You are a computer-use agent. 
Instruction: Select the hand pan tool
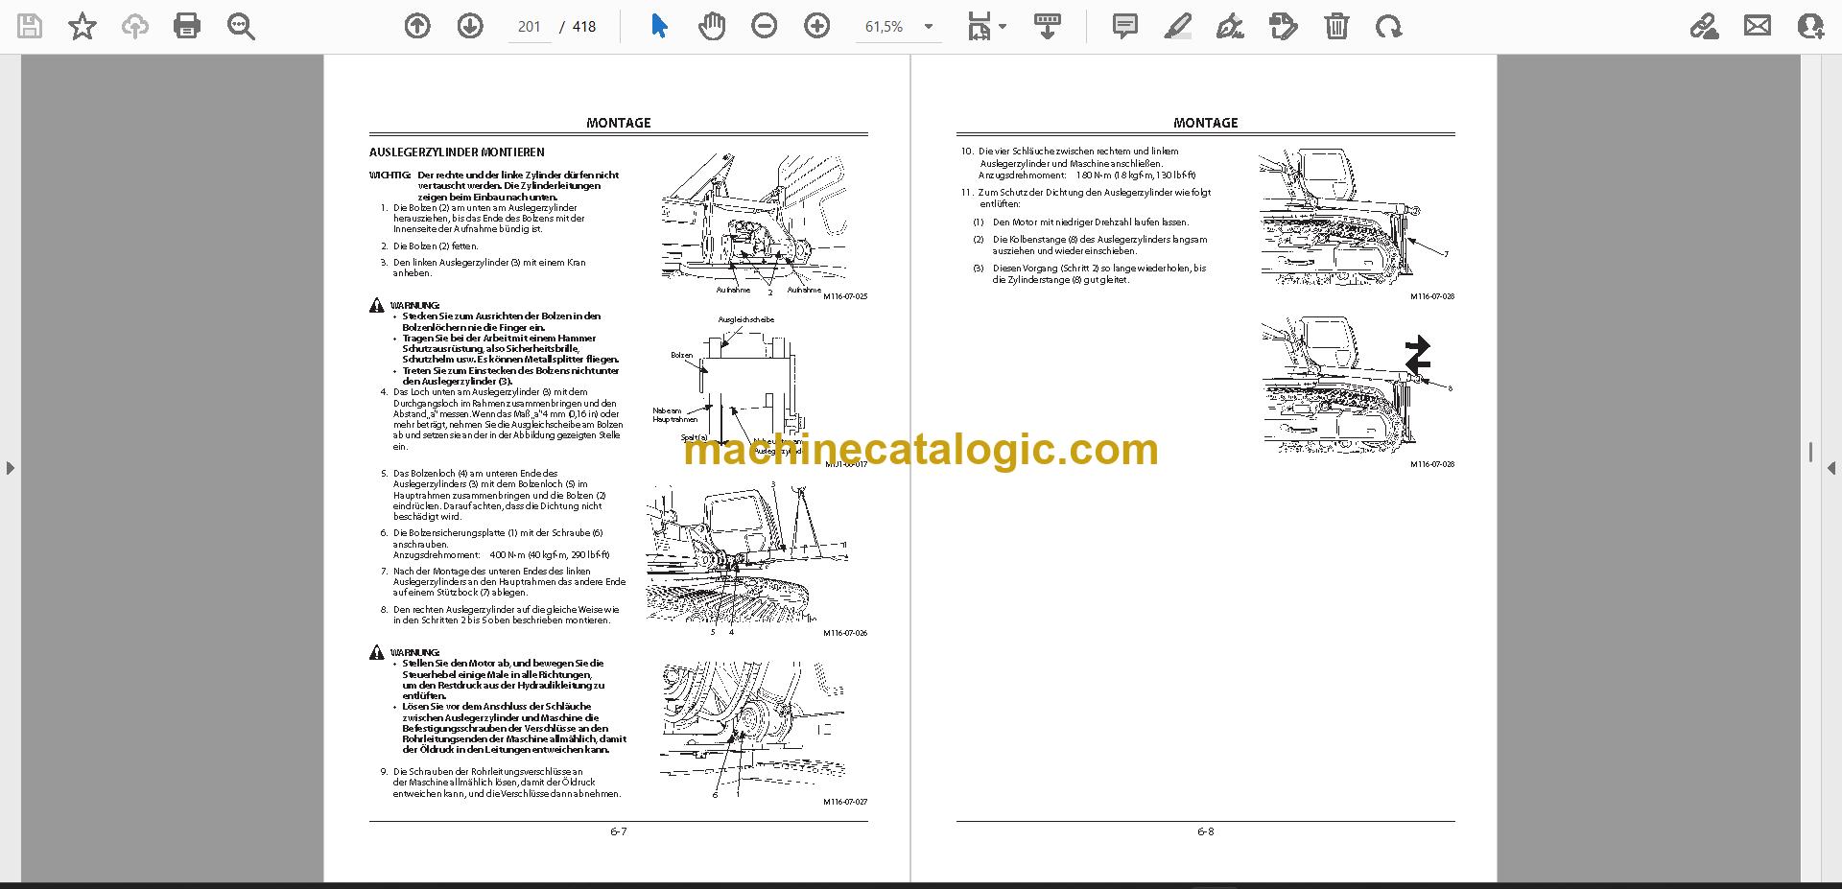coord(712,26)
